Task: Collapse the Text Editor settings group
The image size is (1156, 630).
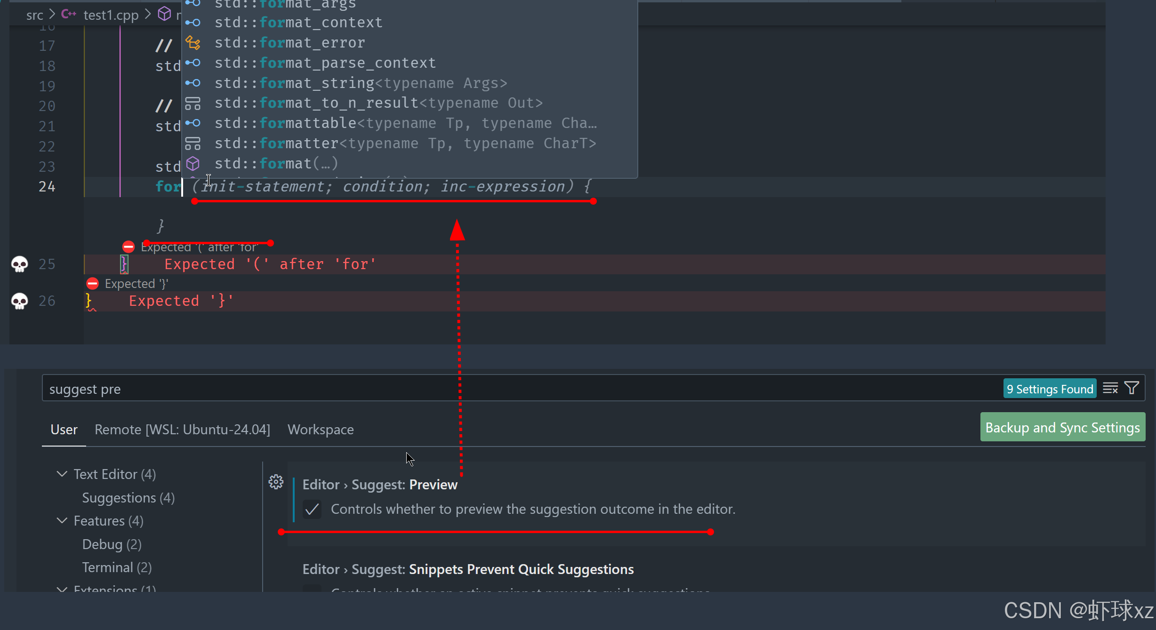Action: (x=62, y=474)
